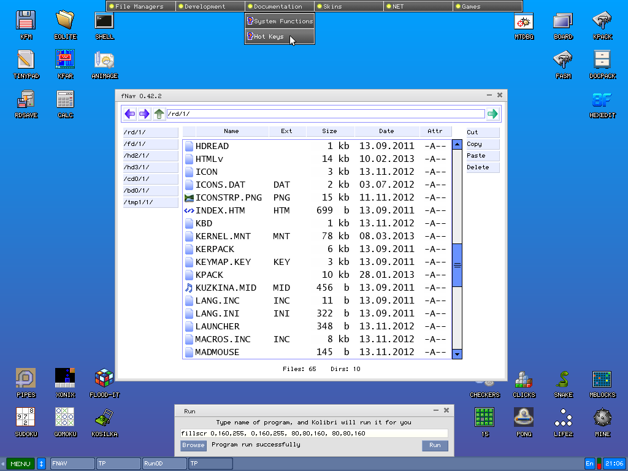Click the back arrow in fNav

pos(130,114)
